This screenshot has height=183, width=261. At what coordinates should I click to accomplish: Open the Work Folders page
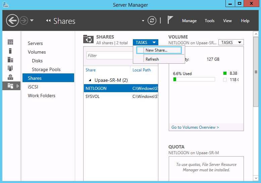[42, 96]
